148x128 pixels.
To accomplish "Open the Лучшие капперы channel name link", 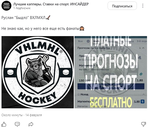I will coord(51,4).
